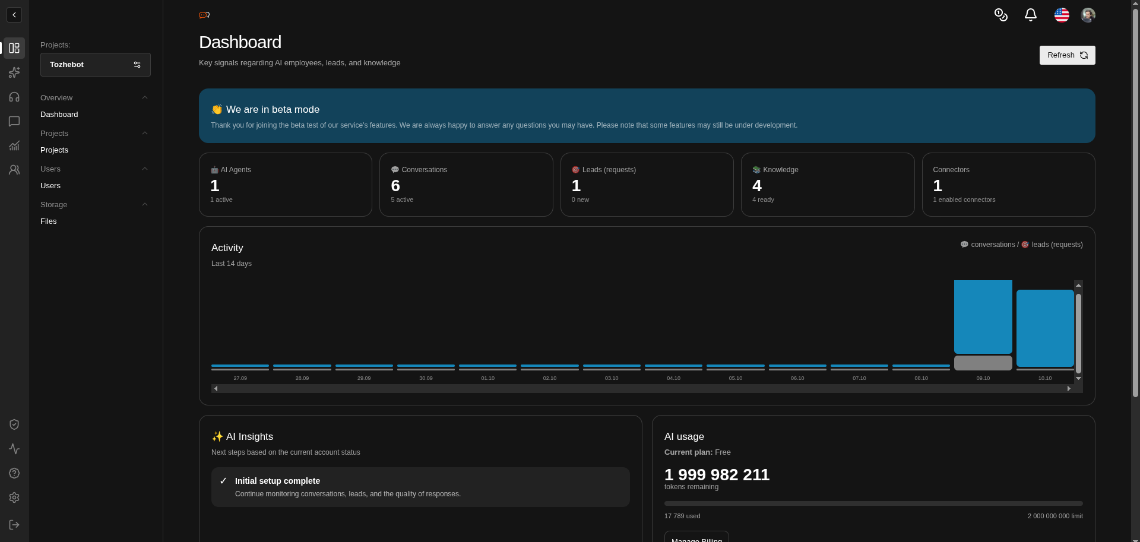Click the headphones support icon in sidebar
Viewport: 1140px width, 542px height.
click(14, 97)
